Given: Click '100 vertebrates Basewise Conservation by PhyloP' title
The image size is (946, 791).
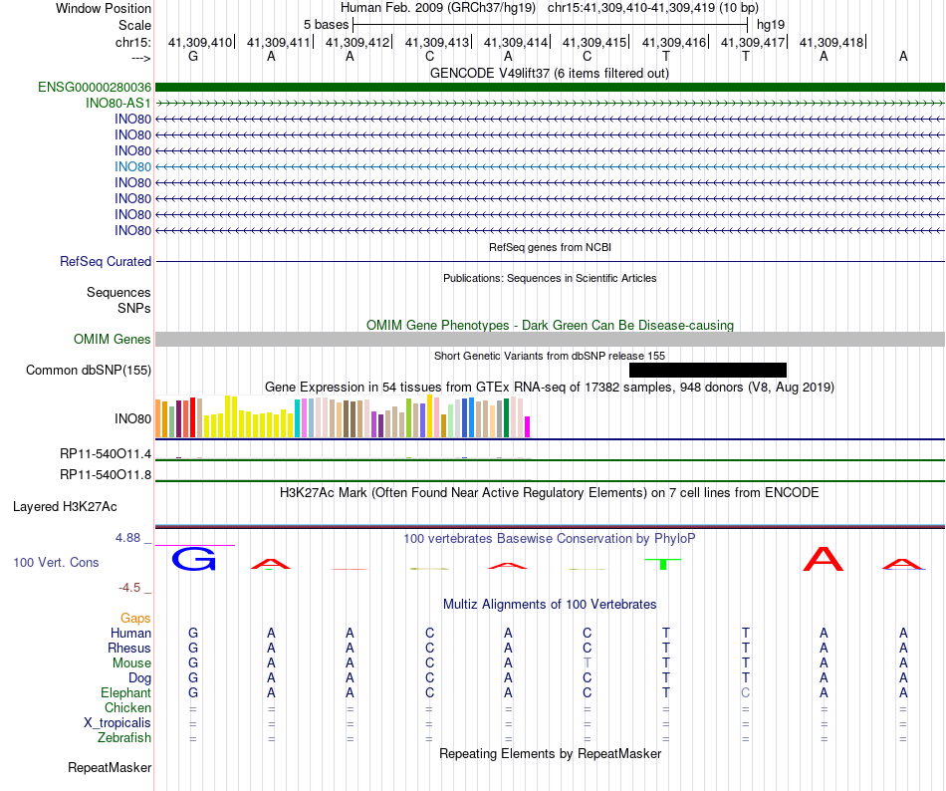Looking at the screenshot, I should [549, 538].
